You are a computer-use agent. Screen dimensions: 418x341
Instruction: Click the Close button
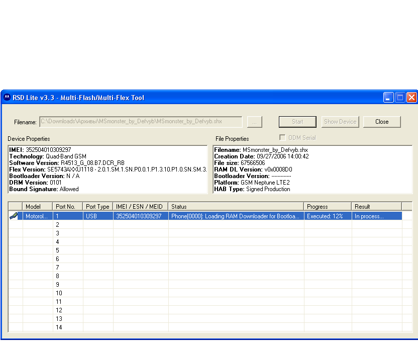(x=382, y=122)
